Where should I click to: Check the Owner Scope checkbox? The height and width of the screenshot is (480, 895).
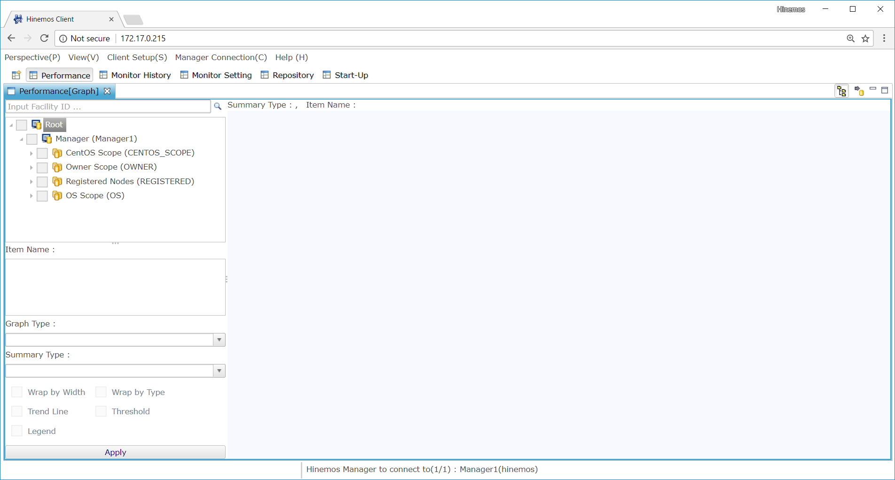pos(42,168)
